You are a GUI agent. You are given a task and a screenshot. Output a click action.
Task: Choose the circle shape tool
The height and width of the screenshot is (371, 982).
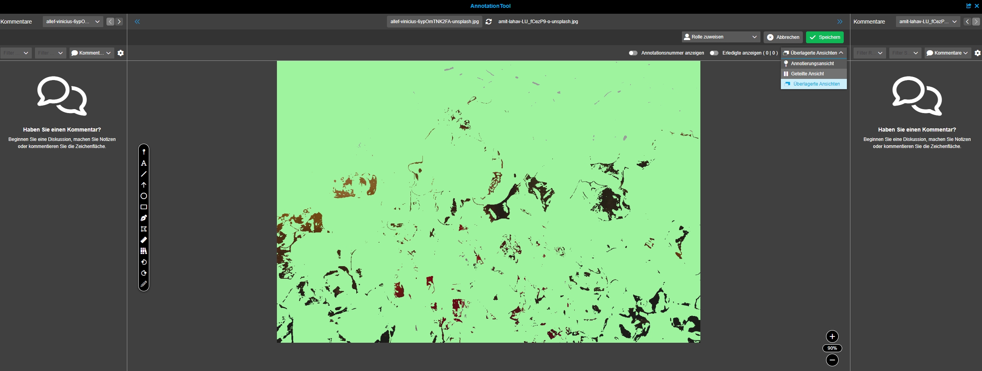click(144, 196)
